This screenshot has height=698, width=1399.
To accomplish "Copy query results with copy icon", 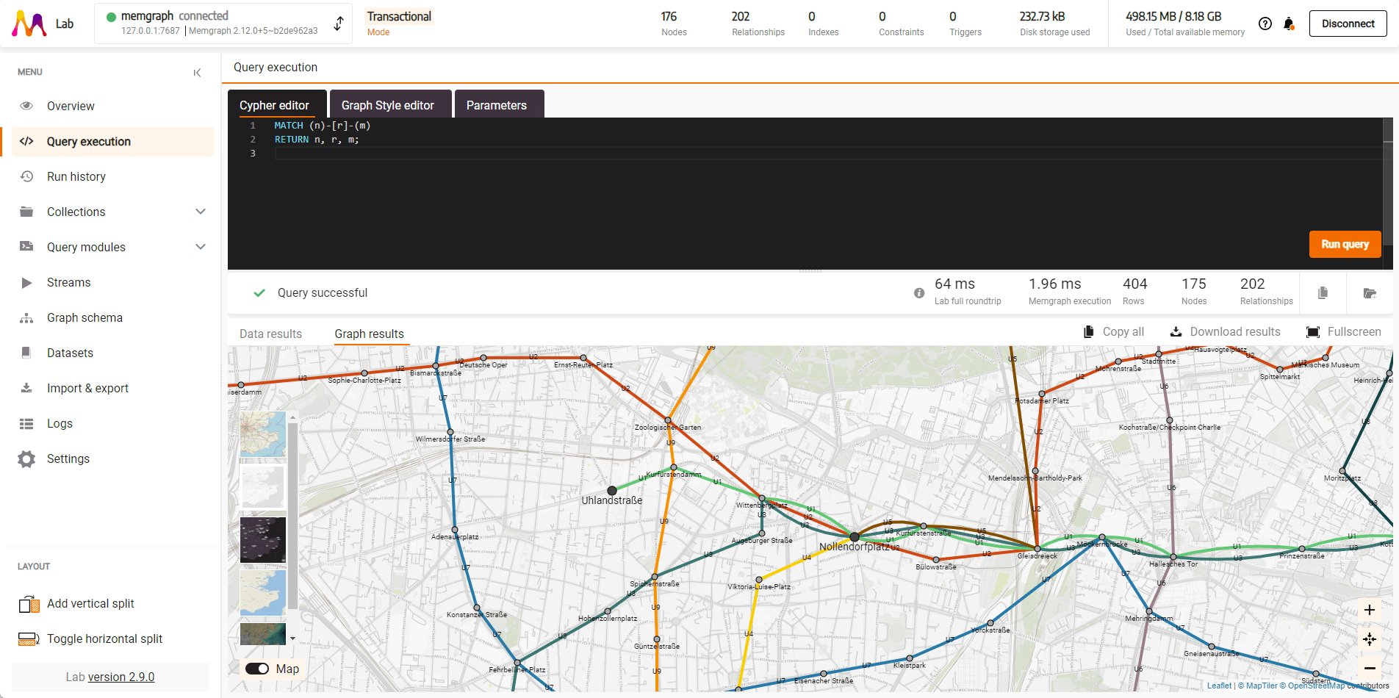I will [x=1322, y=292].
